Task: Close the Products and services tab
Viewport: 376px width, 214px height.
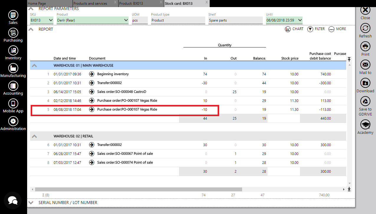Action: 115,2
